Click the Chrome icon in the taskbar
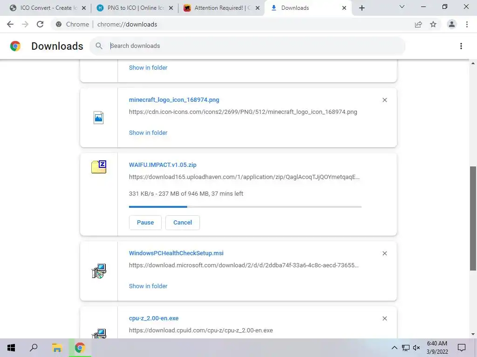Screen dimensions: 477x357 point(80,348)
